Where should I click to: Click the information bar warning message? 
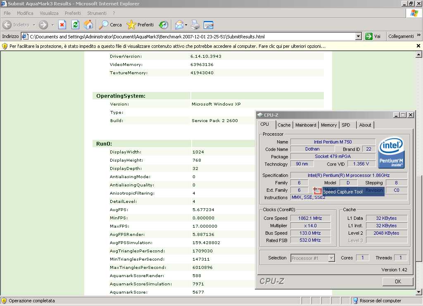[167, 46]
